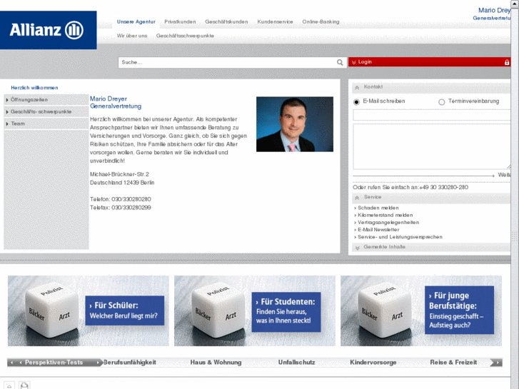Click the contact form subject input field
This screenshot has height=389, width=519.
click(x=432, y=115)
